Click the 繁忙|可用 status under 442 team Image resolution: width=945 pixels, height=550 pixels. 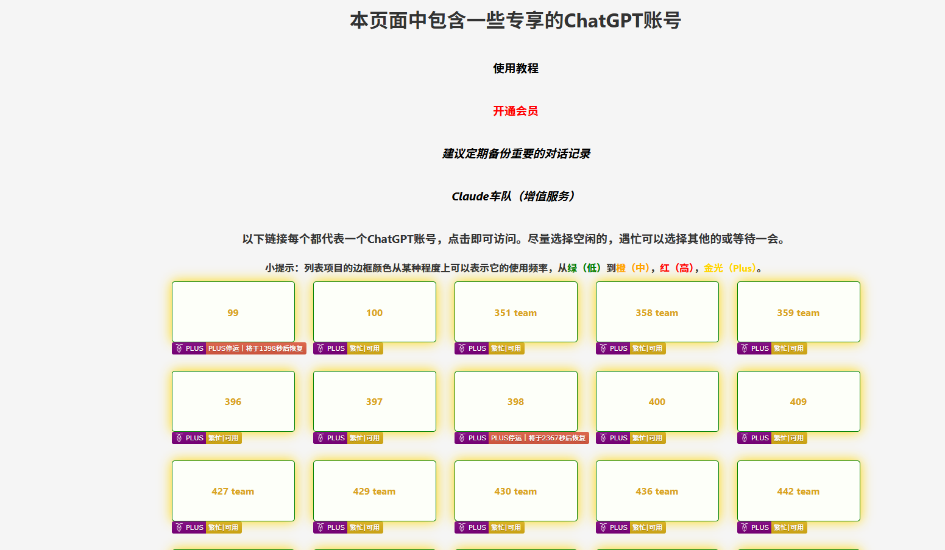tap(789, 527)
